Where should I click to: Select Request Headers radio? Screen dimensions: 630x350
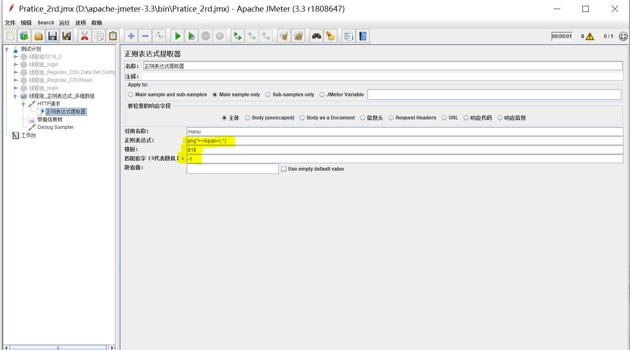391,118
